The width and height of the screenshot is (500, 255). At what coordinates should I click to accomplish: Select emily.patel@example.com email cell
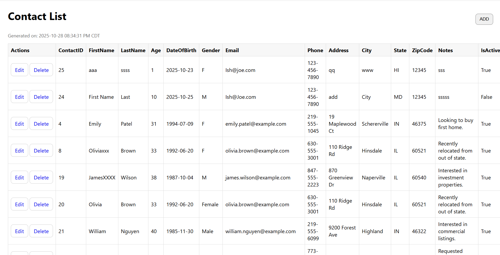[x=256, y=124]
